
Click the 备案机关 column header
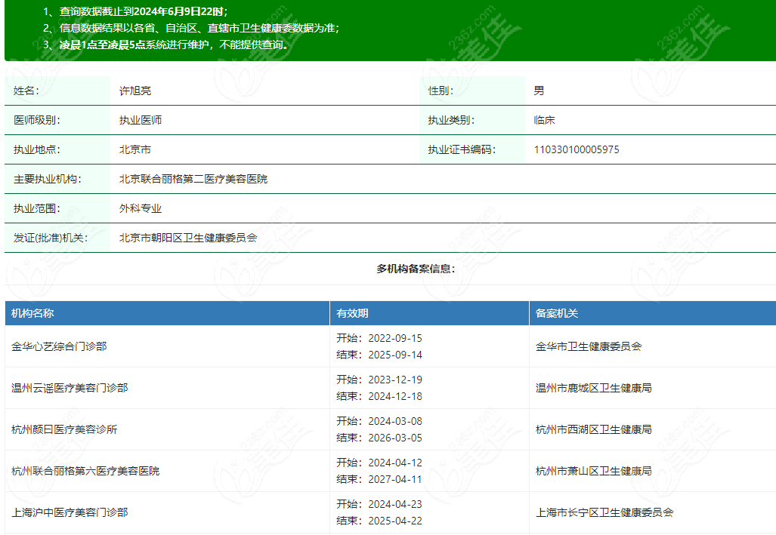[x=556, y=313]
